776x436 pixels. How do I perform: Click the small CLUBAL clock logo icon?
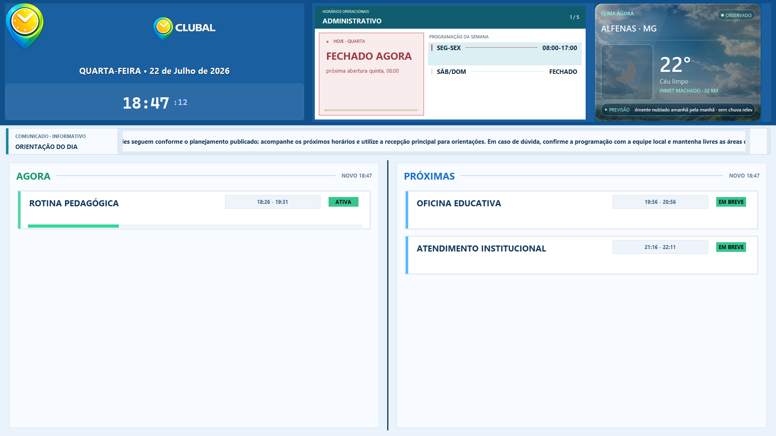[163, 29]
